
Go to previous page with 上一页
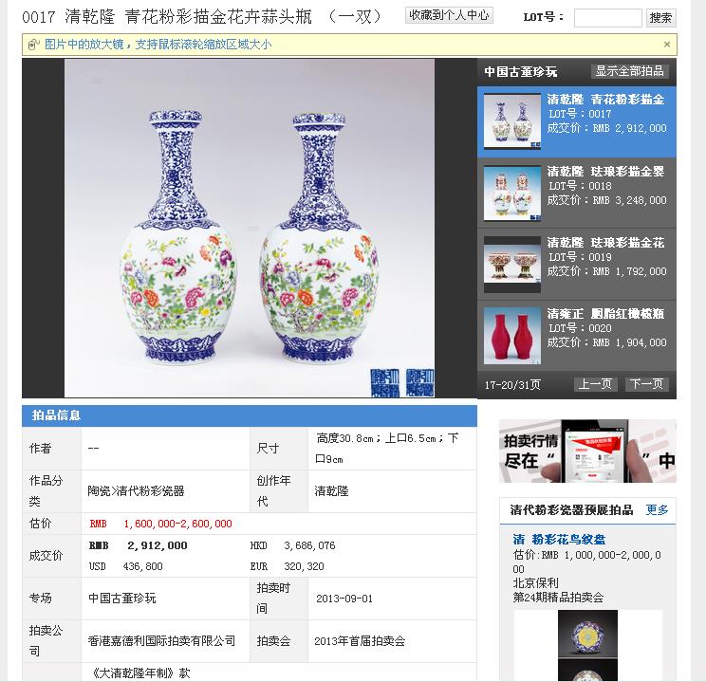[x=595, y=384]
